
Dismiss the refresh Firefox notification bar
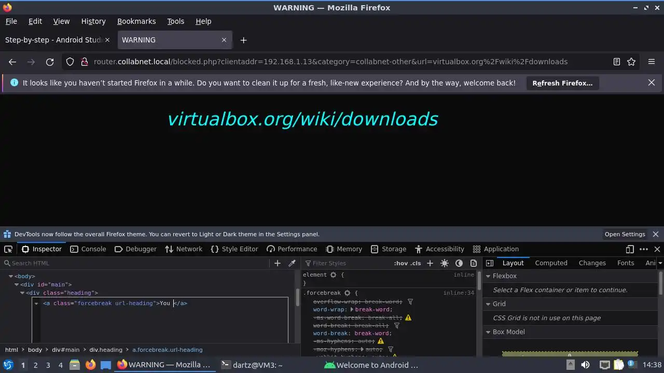[x=652, y=82]
